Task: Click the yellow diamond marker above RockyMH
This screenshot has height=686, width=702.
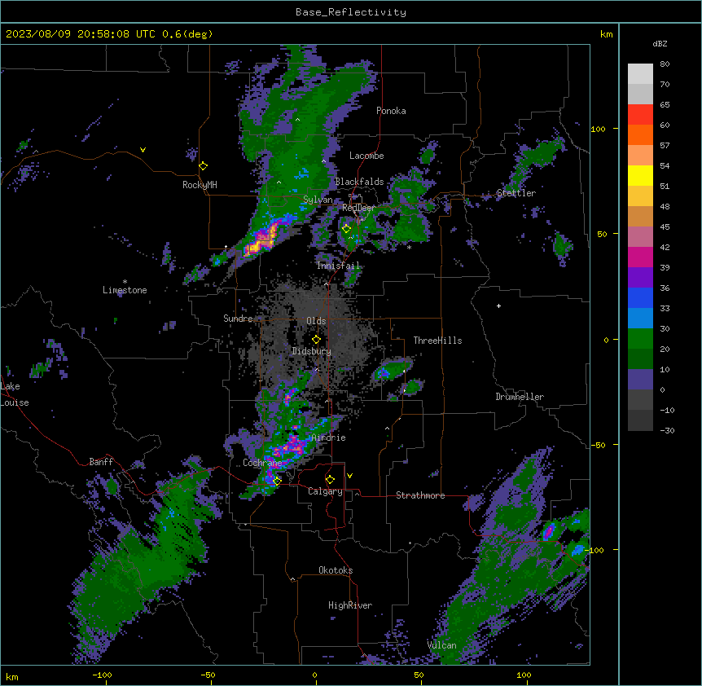Action: pyautogui.click(x=204, y=166)
